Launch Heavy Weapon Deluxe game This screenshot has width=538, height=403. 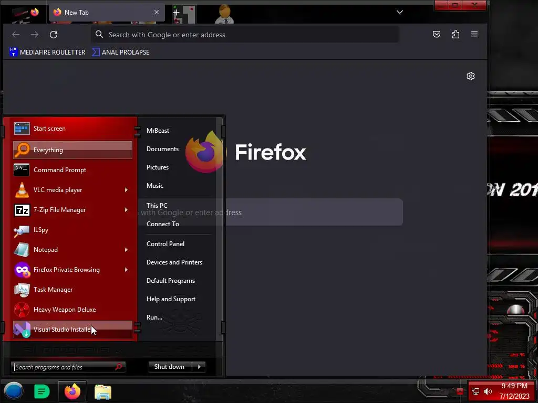pyautogui.click(x=73, y=309)
